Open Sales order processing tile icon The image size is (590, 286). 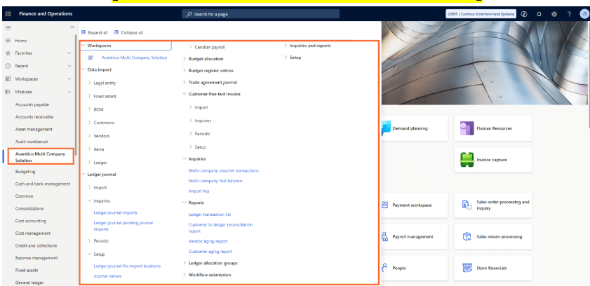(467, 205)
